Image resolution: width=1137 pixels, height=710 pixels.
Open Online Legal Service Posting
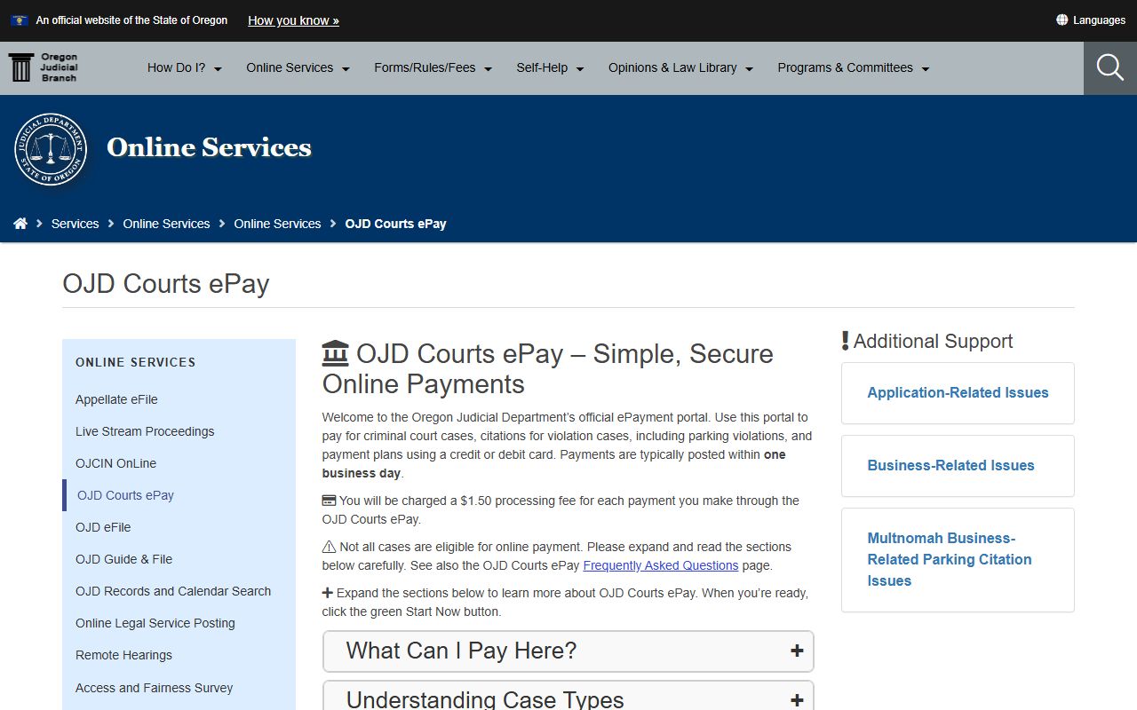(155, 623)
